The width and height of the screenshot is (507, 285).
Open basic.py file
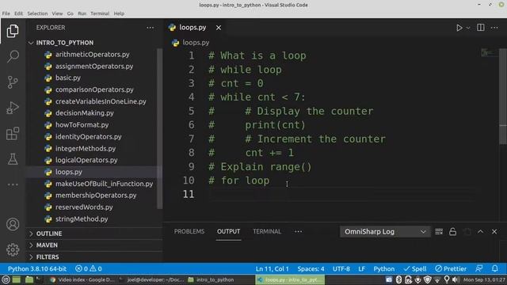click(x=68, y=78)
